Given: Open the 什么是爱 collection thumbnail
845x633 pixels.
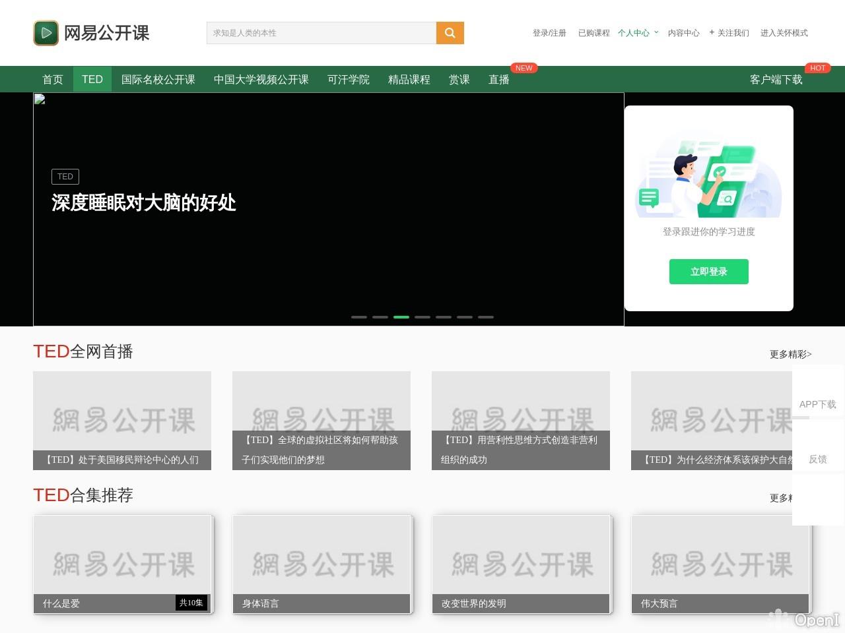Looking at the screenshot, I should (x=123, y=564).
